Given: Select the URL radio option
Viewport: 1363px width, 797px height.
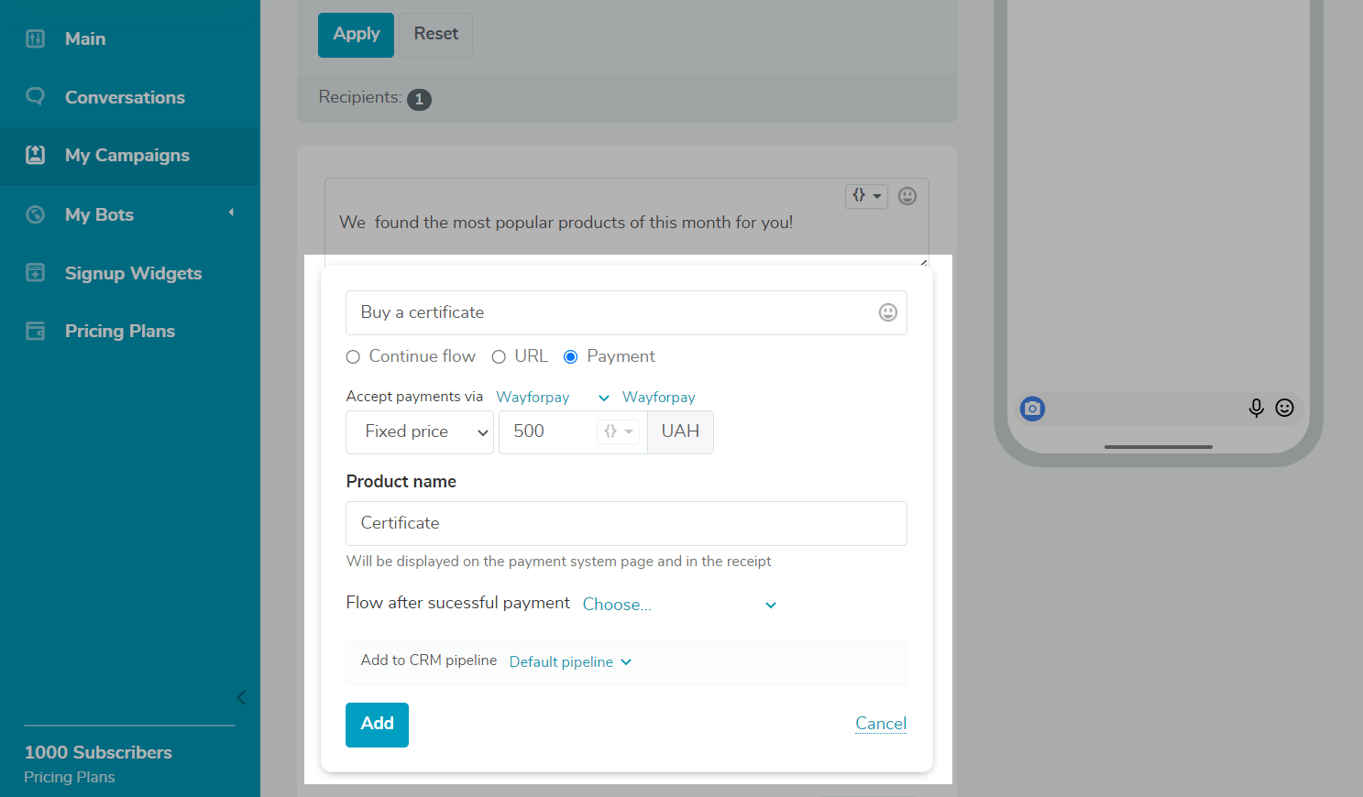Looking at the screenshot, I should pos(499,357).
